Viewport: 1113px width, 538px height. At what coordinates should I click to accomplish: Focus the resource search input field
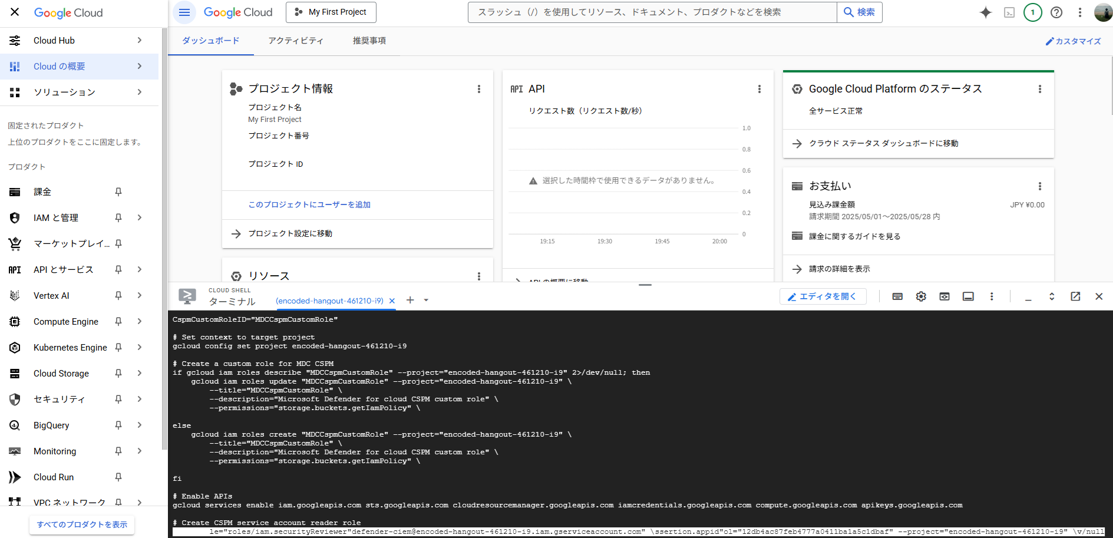pos(652,12)
